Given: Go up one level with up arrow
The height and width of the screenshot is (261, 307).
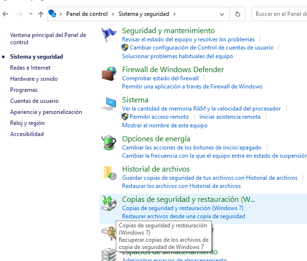Looking at the screenshot, I should click(x=41, y=14).
